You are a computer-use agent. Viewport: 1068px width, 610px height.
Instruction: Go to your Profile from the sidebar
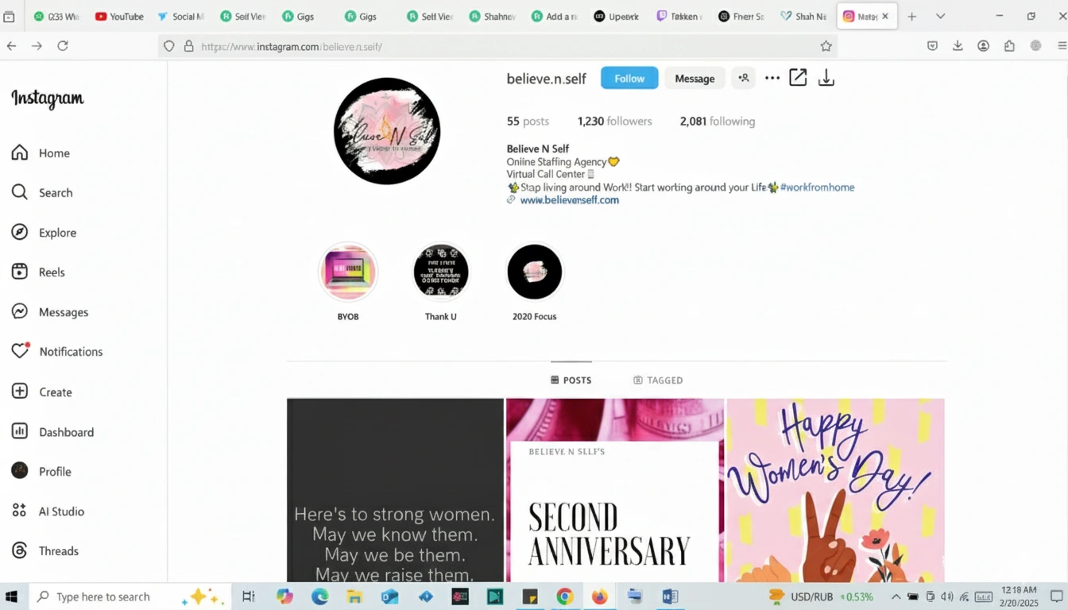point(41,472)
